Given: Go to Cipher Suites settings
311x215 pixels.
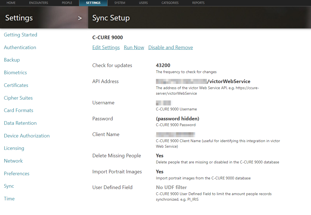Looking at the screenshot, I should click(18, 98).
